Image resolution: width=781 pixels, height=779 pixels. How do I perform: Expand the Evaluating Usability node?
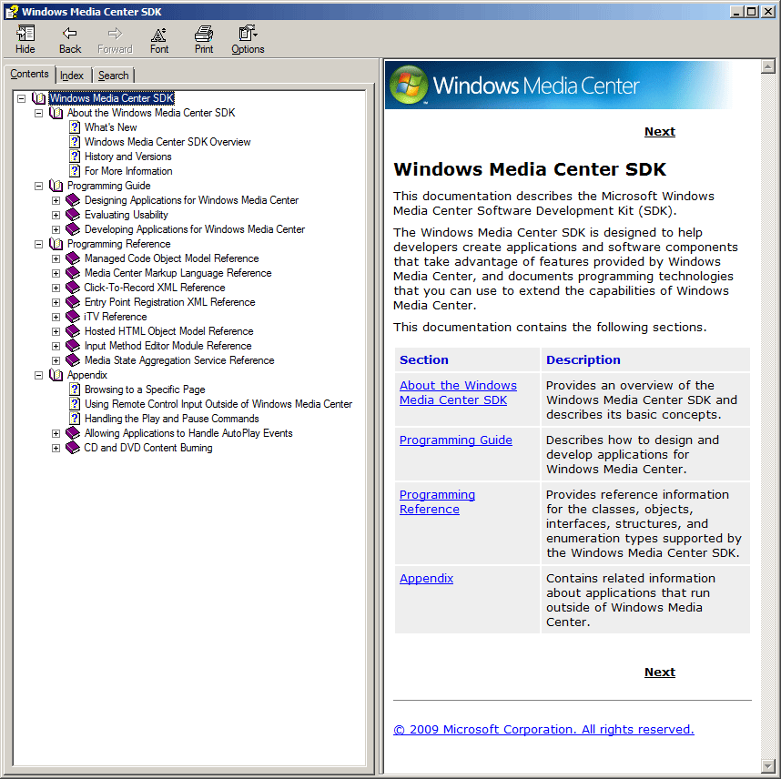tap(56, 215)
